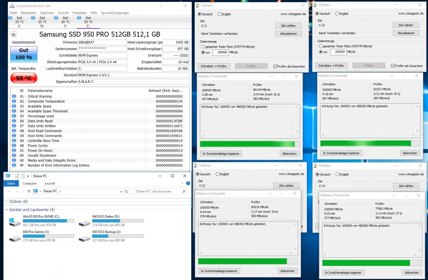This screenshot has height=280, width=428.
Task: Click the properties checkmark icon in Explorer title bar
Action: (x=17, y=176)
